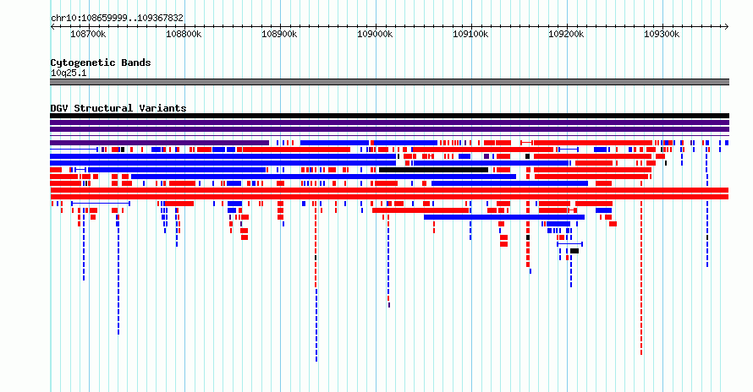Click the chr10:108659999..109367832 coordinate label
This screenshot has width=753, height=392.
tap(117, 19)
